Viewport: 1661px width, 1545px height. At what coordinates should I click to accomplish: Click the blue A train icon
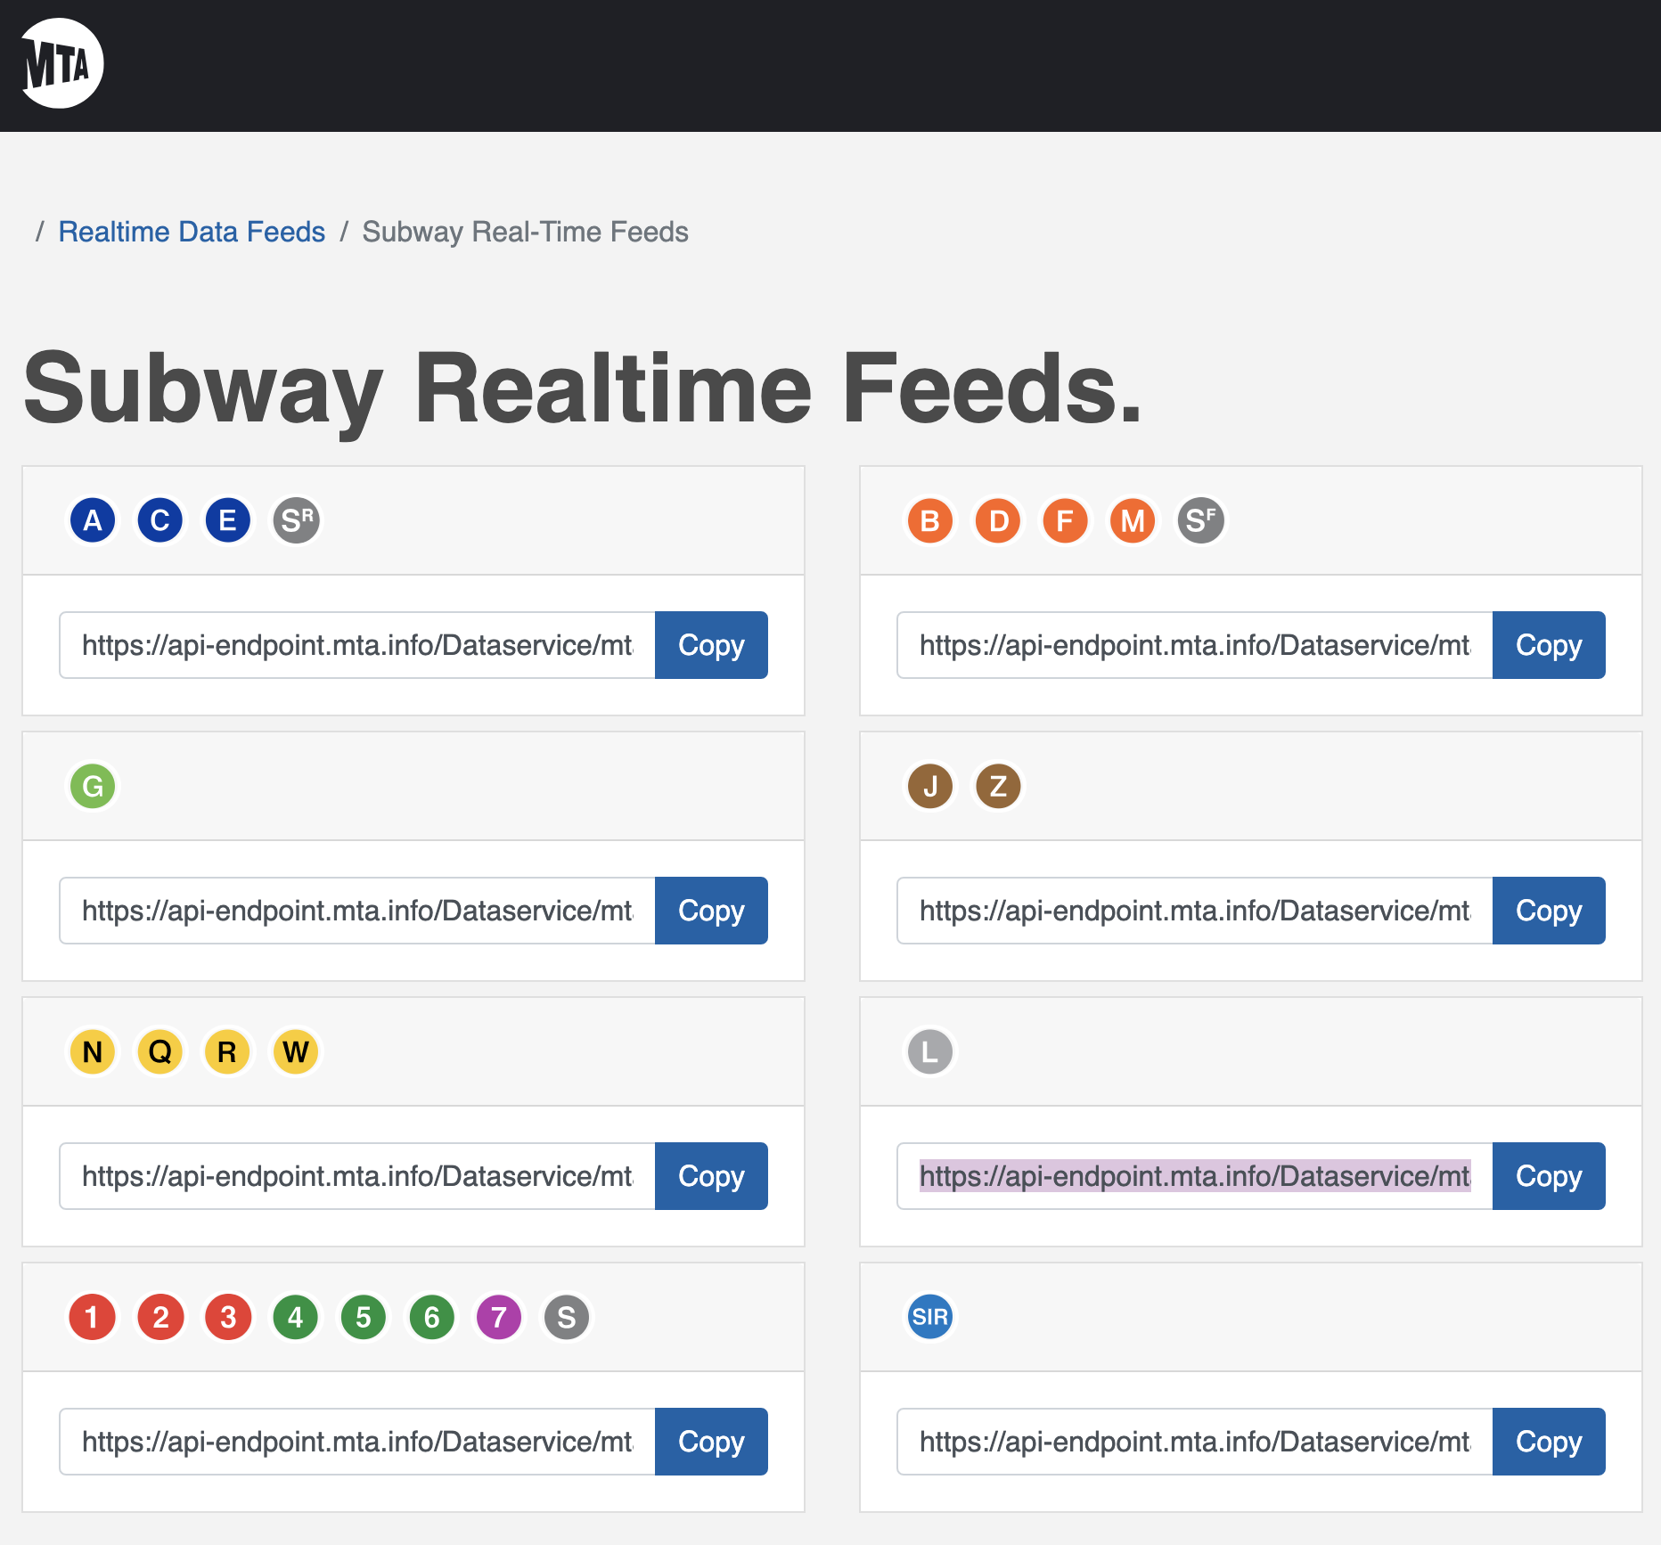pos(93,520)
